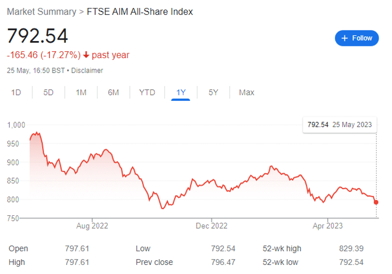Image resolution: width=392 pixels, height=274 pixels.
Task: Open the Market Summary breadcrumb link
Action: pyautogui.click(x=42, y=12)
